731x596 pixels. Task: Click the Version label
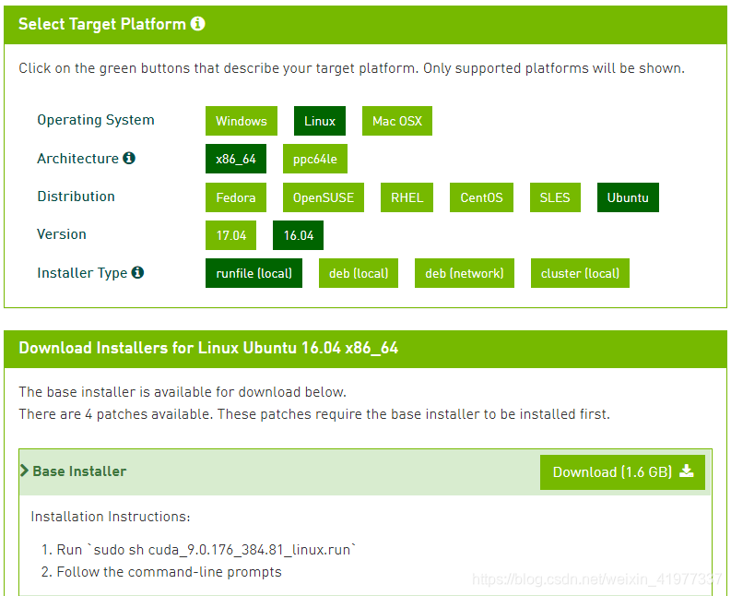pos(62,233)
